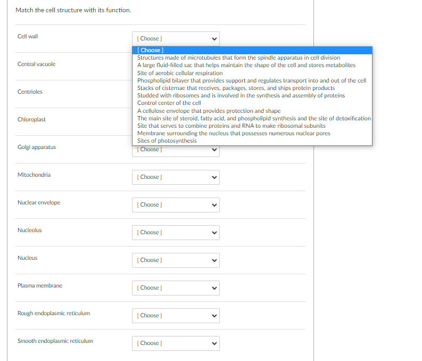Image resolution: width=422 pixels, height=361 pixels.
Task: Select 'Membrane surrounding the nucleus' option
Action: 252,134
